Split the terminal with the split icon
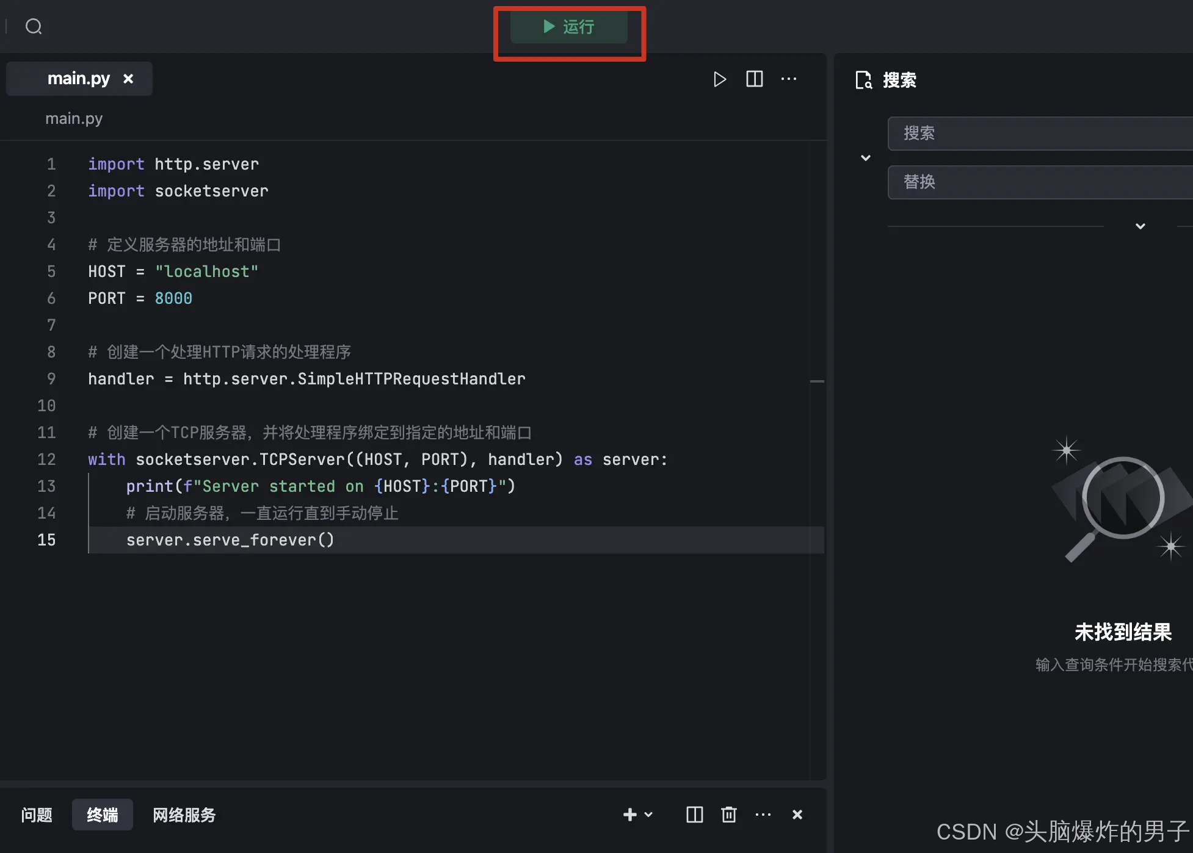This screenshot has width=1193, height=853. coord(694,815)
